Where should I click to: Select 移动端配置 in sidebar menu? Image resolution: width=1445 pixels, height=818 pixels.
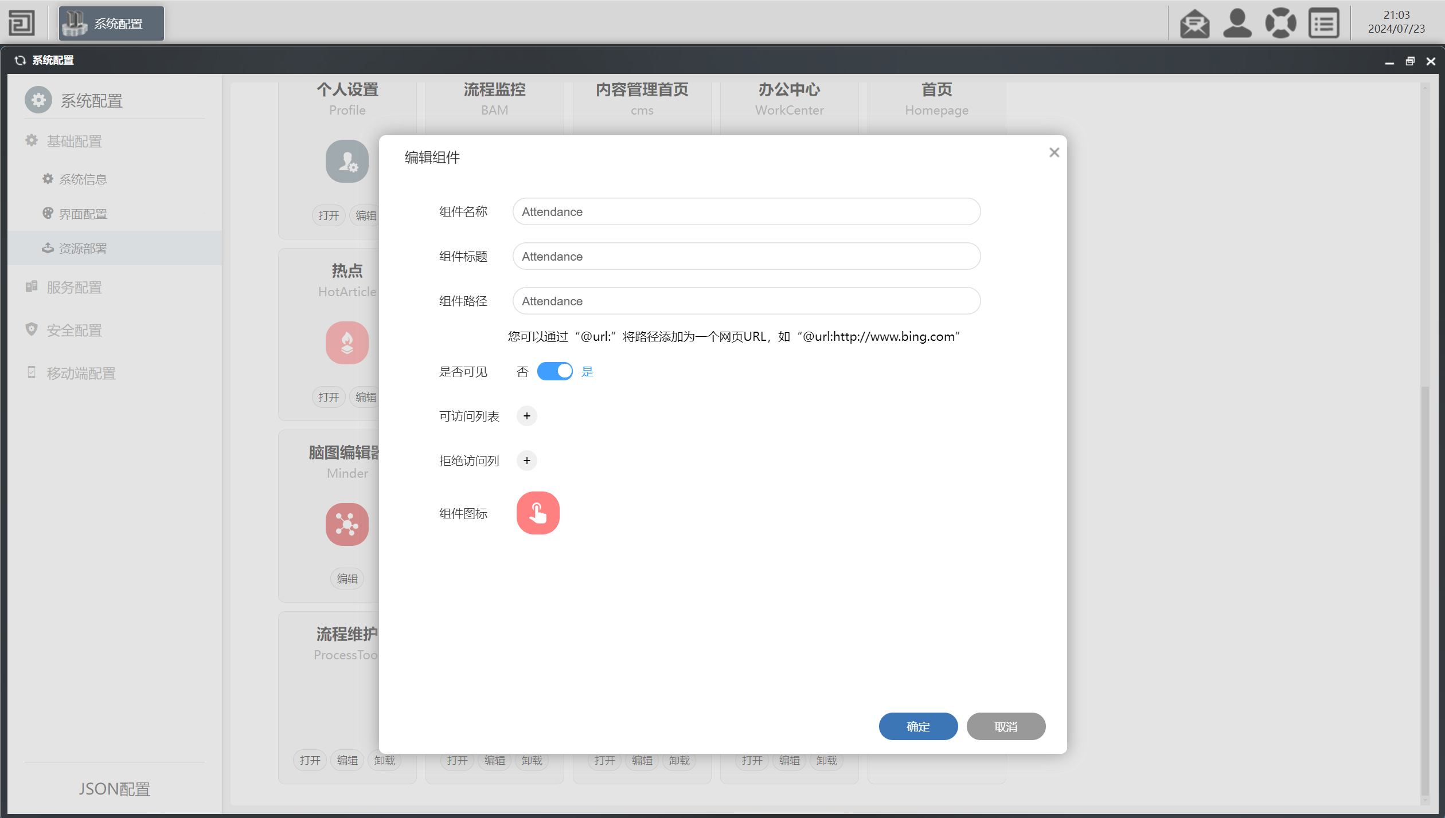pyautogui.click(x=81, y=373)
